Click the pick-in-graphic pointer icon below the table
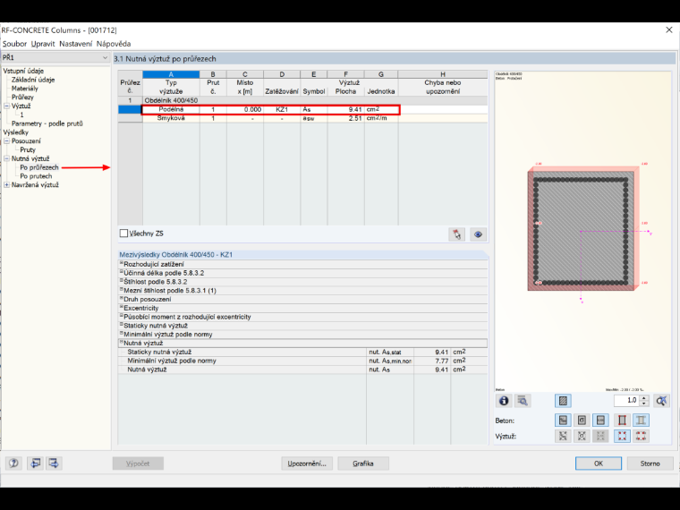The height and width of the screenshot is (510, 680). coord(457,234)
